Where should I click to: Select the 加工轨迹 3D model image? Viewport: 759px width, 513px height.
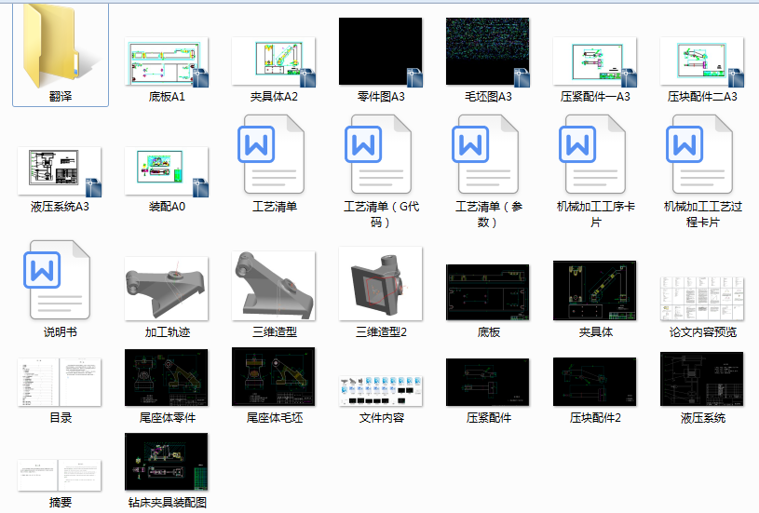tap(167, 289)
